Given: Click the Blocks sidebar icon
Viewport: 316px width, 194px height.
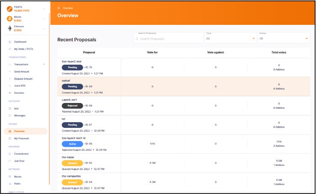Looking at the screenshot, I should pyautogui.click(x=10, y=177).
